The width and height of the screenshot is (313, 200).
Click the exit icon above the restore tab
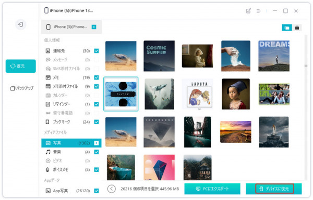tap(20, 24)
